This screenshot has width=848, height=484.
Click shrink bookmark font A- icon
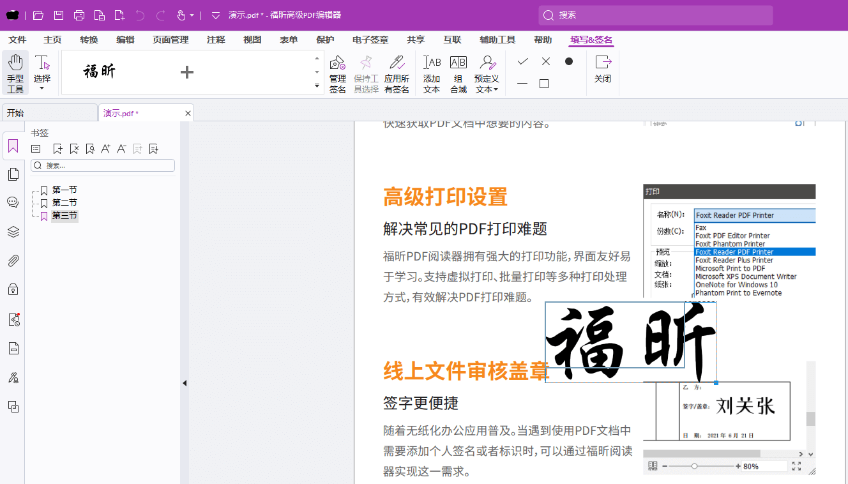point(121,149)
